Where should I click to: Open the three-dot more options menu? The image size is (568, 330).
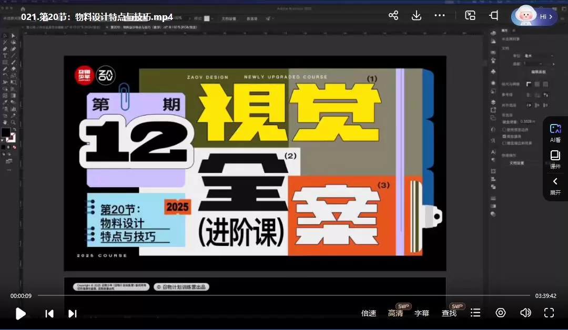click(x=439, y=15)
